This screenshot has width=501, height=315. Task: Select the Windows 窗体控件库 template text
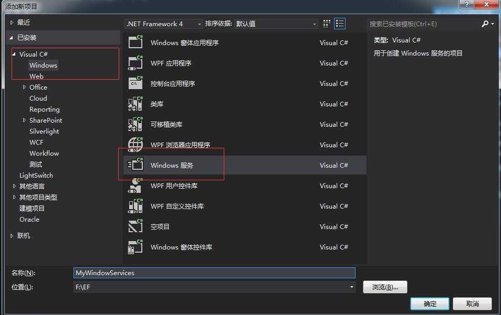182,247
